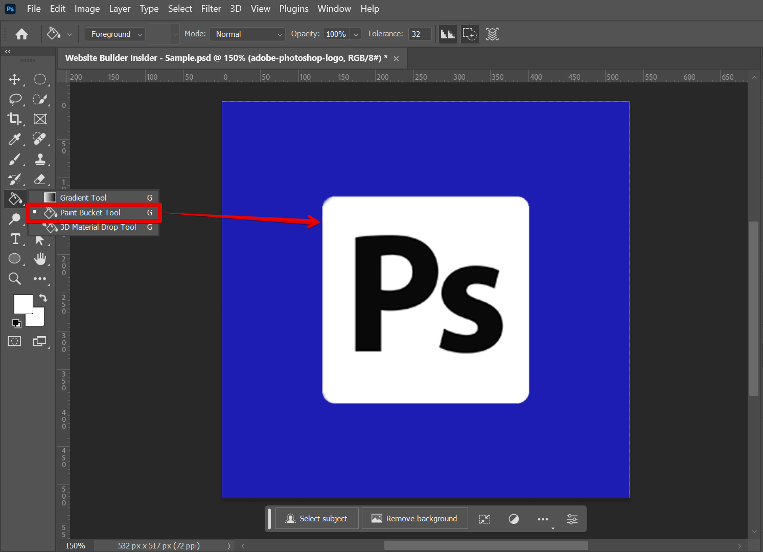
Task: Toggle the Contiguous fill option
Action: (469, 34)
